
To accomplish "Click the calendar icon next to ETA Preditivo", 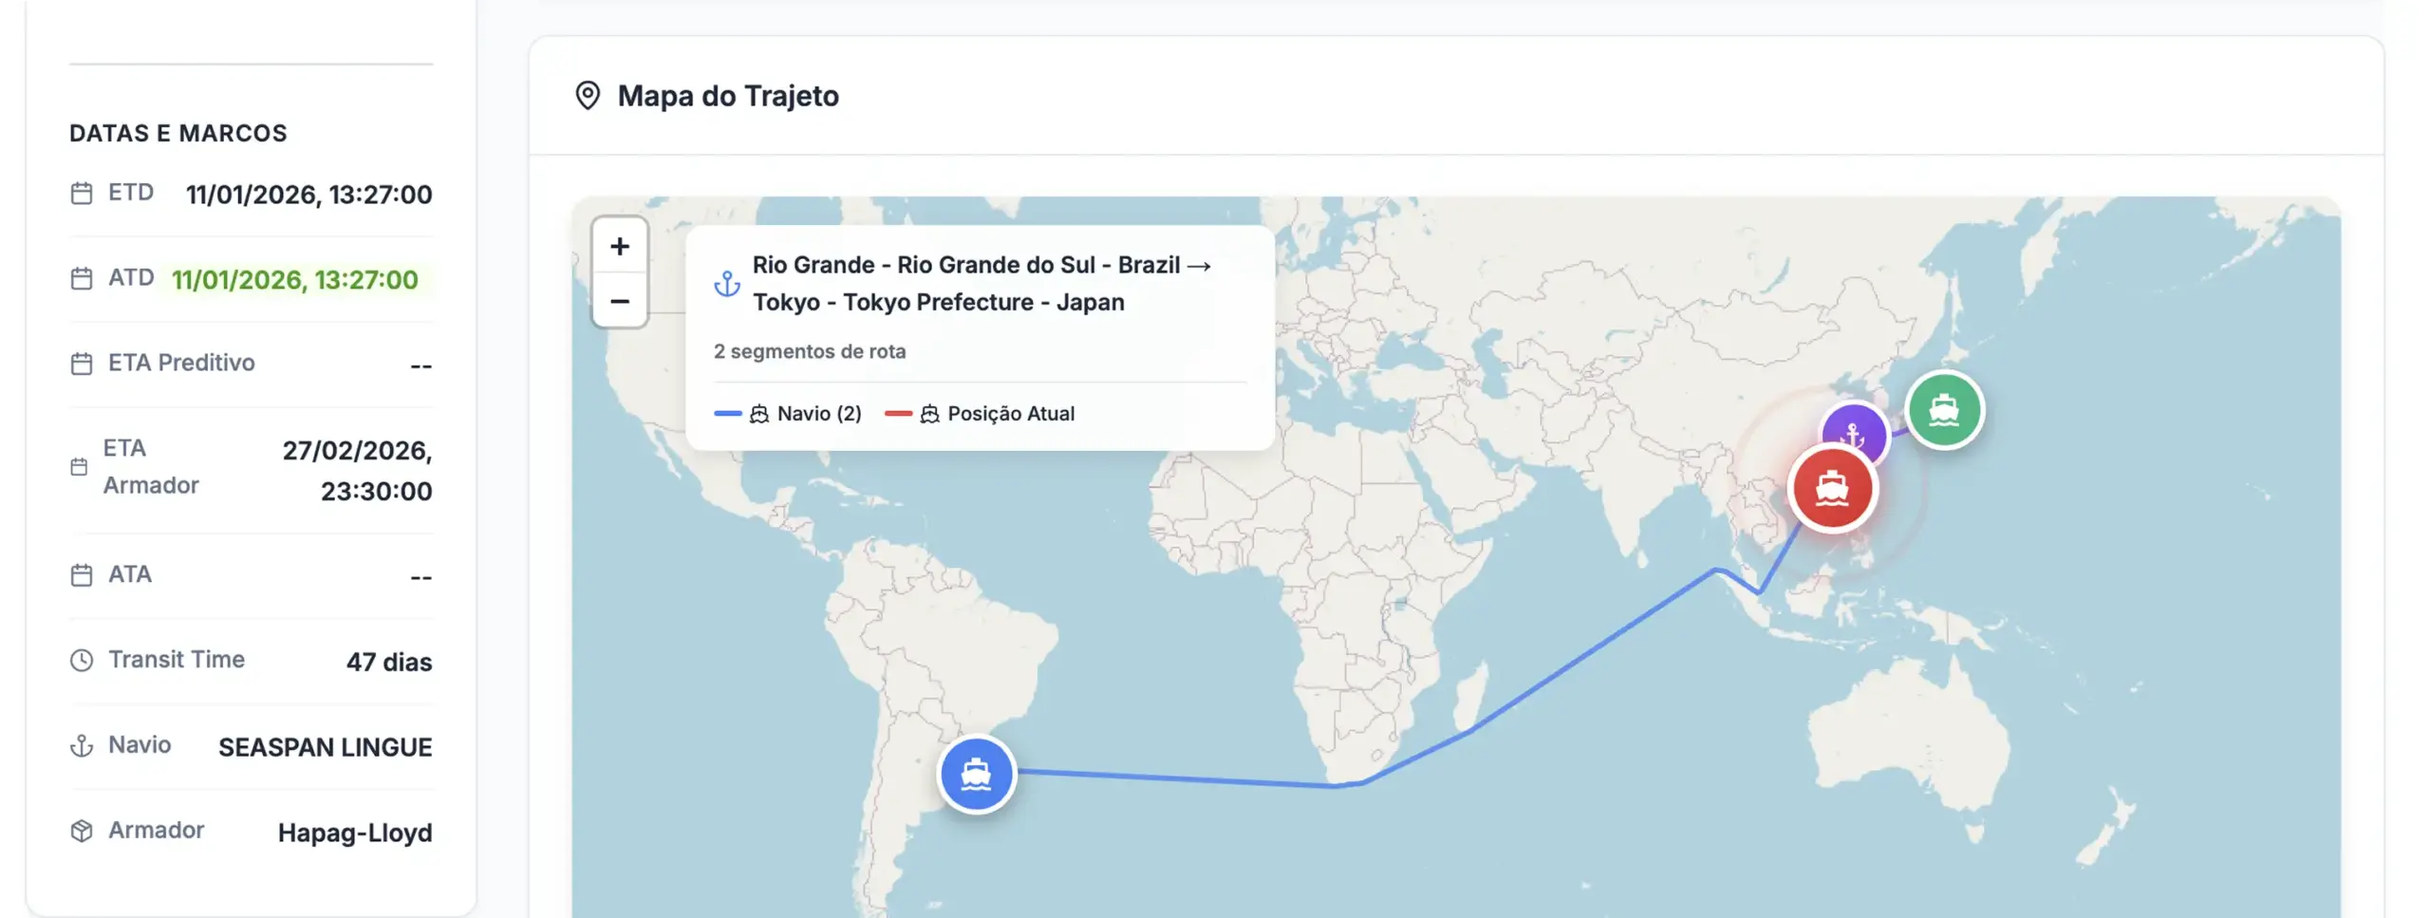I will pyautogui.click(x=82, y=365).
